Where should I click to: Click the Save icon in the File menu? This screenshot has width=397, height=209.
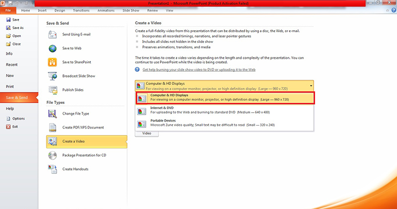pos(8,20)
